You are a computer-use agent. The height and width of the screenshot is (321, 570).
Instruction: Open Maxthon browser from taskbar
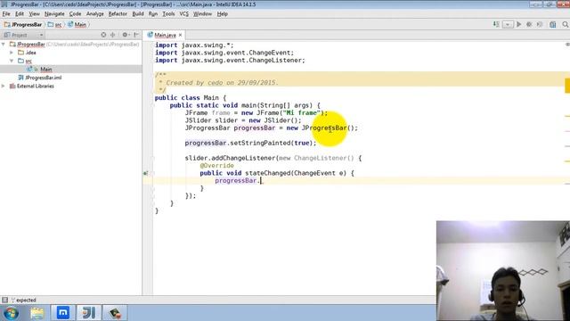coord(63,313)
